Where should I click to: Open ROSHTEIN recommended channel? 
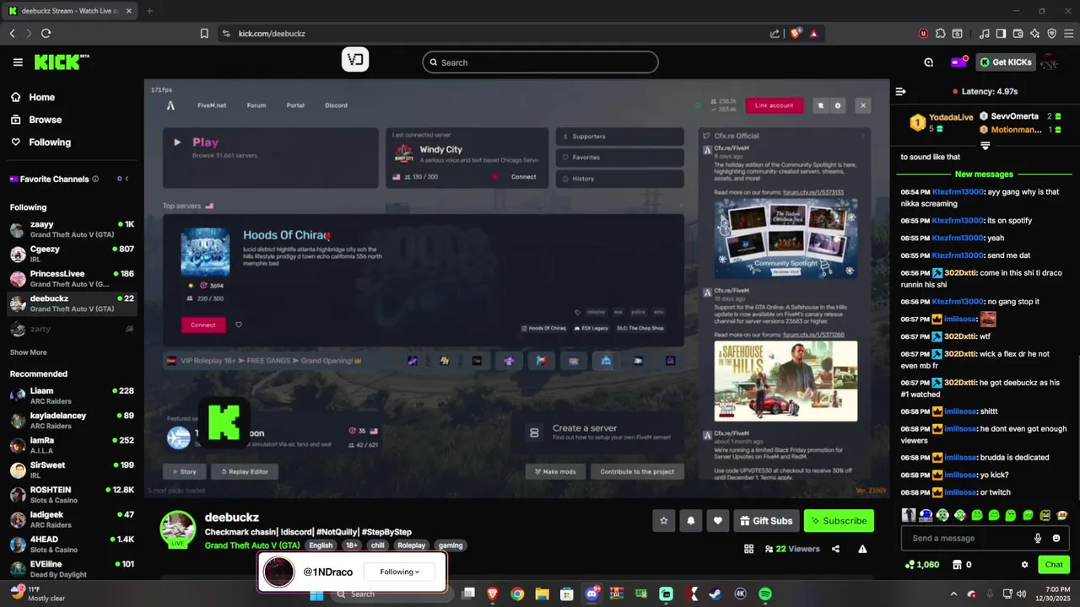click(x=72, y=494)
